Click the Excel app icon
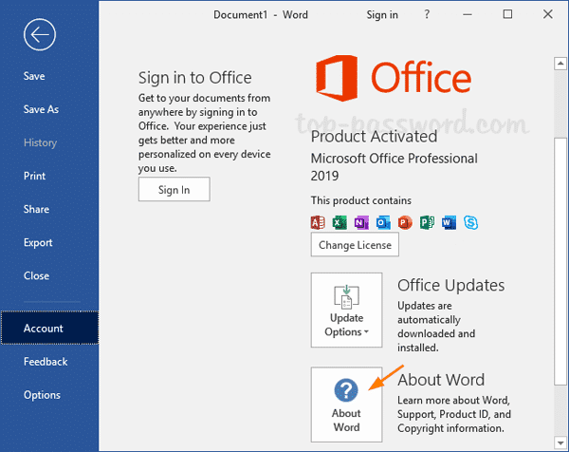The height and width of the screenshot is (452, 569). click(x=340, y=222)
